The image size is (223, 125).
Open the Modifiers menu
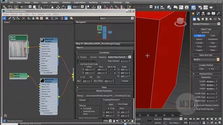pyautogui.click(x=55, y=2)
